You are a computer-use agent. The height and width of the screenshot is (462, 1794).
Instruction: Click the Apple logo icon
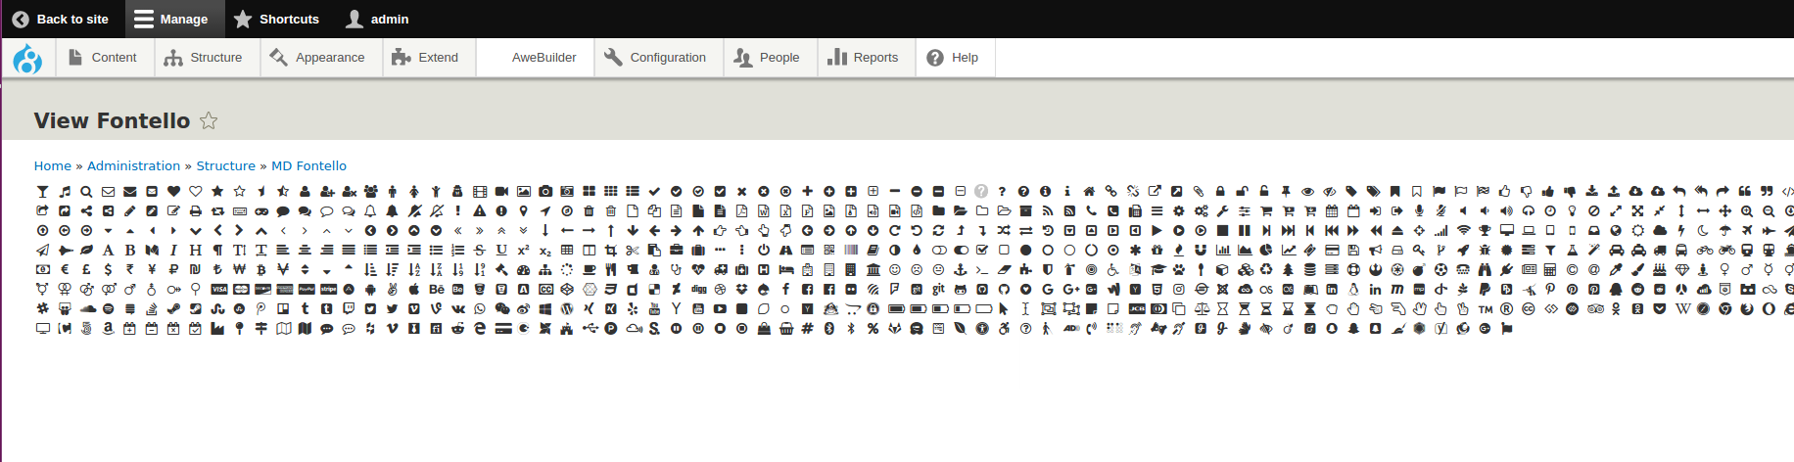pos(414,289)
